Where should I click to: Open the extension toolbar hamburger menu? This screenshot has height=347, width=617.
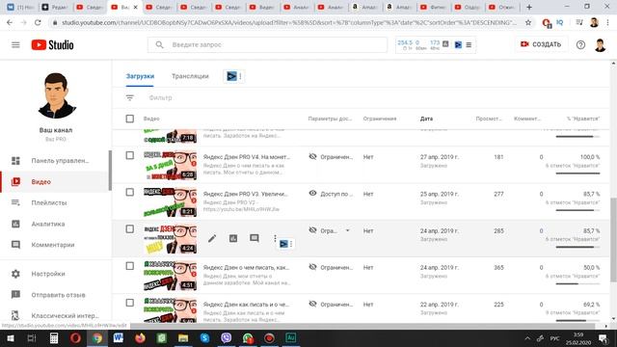point(469,45)
